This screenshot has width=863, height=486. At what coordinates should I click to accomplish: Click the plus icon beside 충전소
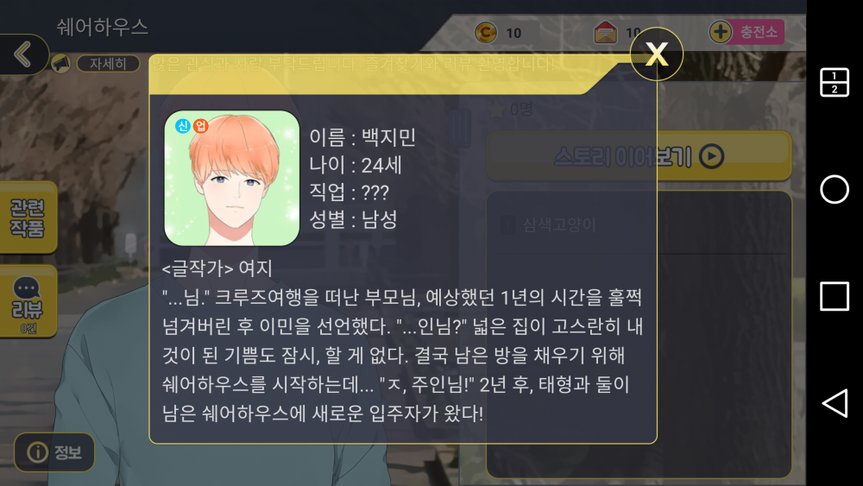720,32
